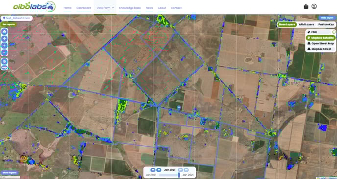Viewport: 337px width, 179px height.
Task: Expand the Show legend panel
Action: tap(9, 173)
